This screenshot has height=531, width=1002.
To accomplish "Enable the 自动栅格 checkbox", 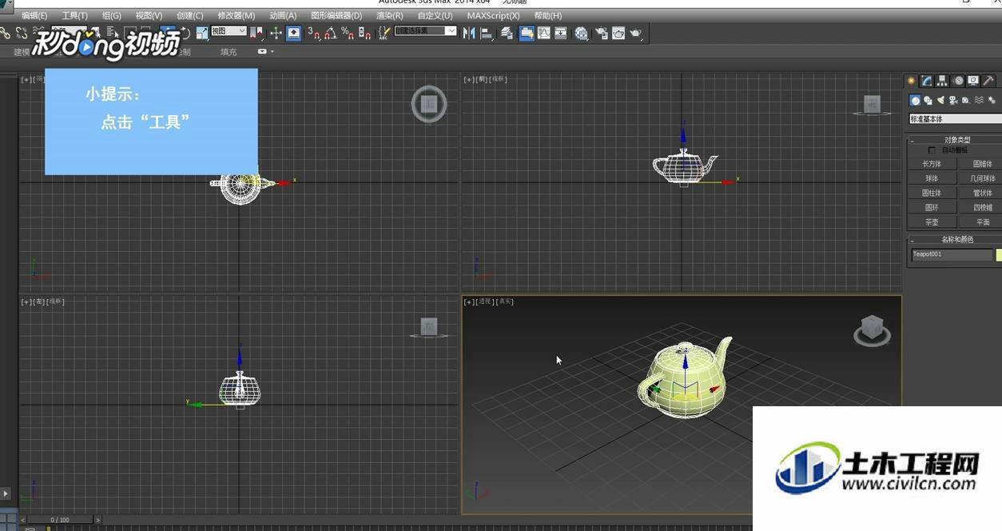I will pos(932,150).
